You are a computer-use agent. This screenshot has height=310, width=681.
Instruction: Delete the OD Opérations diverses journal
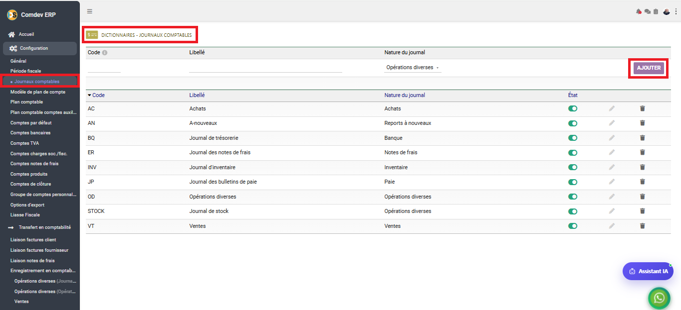coord(643,197)
